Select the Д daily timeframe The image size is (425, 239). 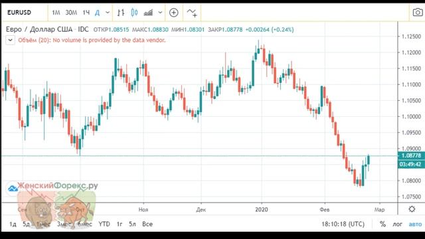coord(98,13)
